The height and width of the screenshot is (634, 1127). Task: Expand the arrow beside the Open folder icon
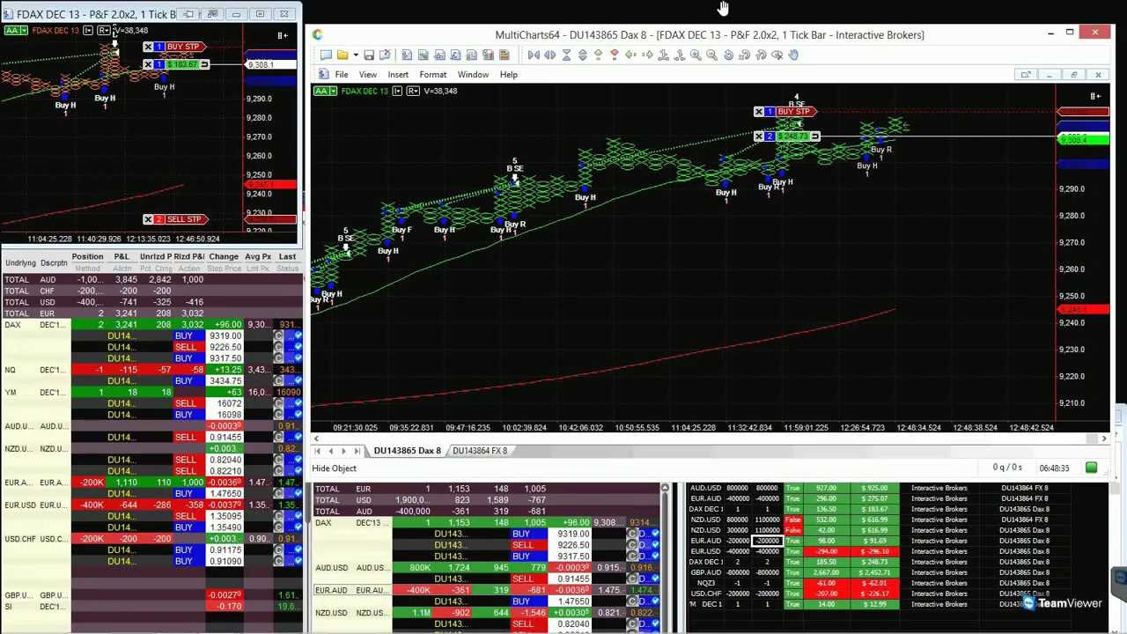356,55
